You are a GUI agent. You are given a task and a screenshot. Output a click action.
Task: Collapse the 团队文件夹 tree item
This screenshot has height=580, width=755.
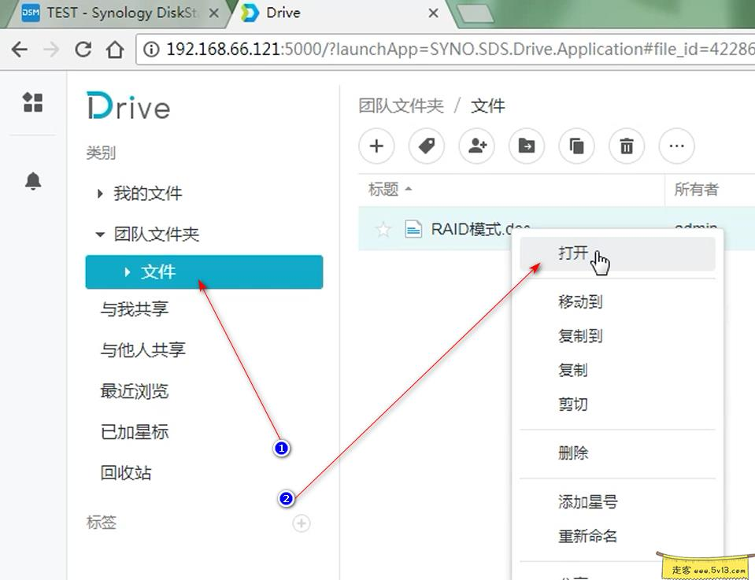pyautogui.click(x=99, y=232)
